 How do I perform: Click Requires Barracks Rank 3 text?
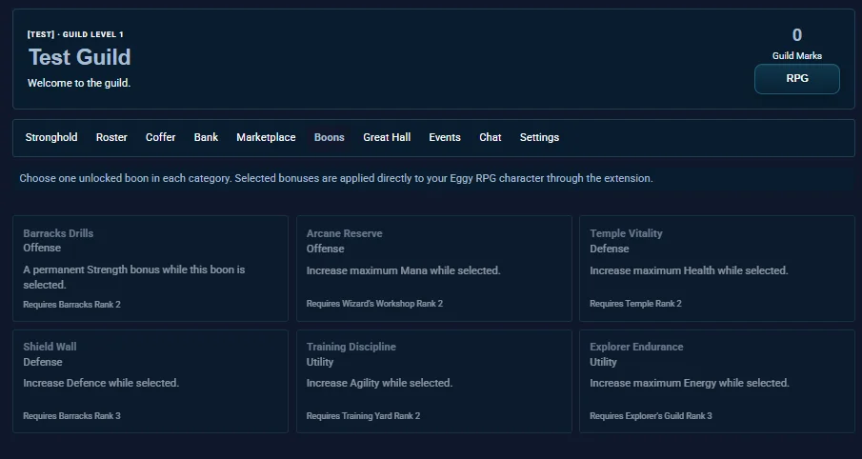[72, 415]
